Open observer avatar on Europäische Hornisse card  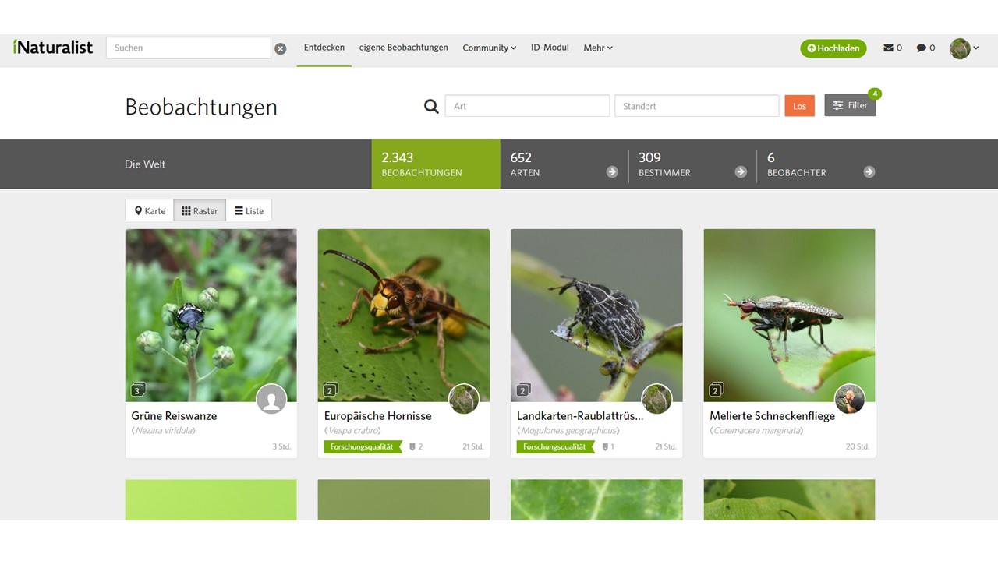point(464,399)
